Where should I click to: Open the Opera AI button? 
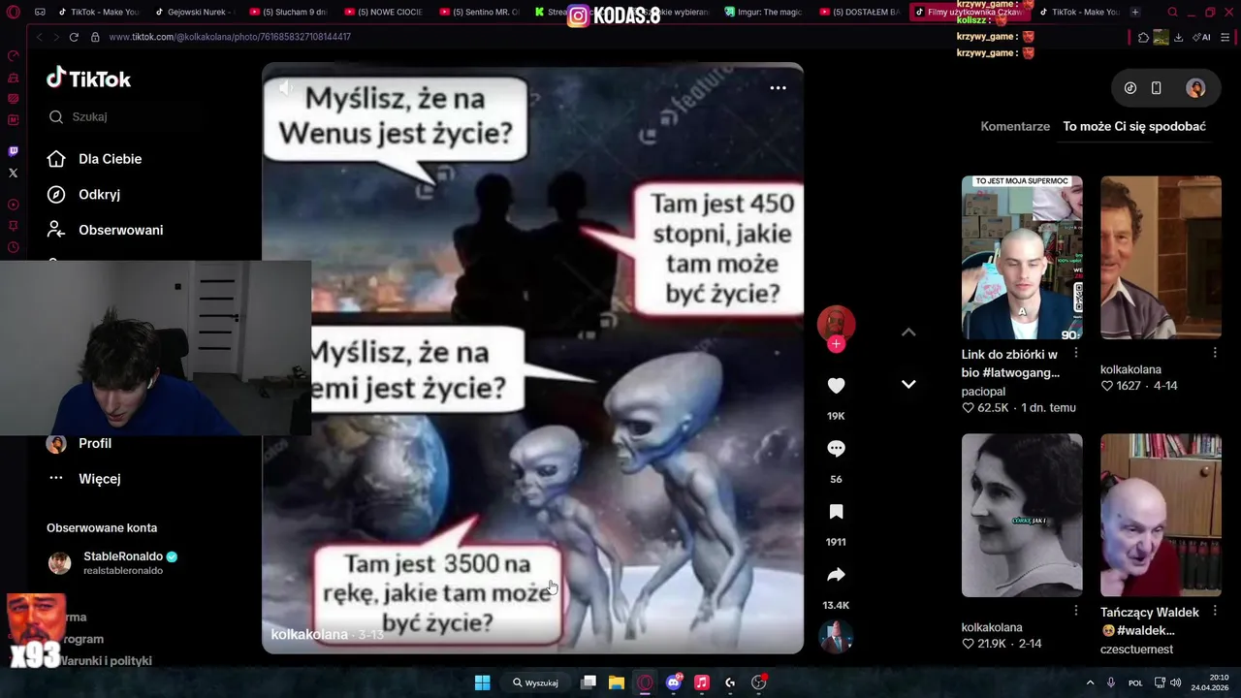pyautogui.click(x=1202, y=37)
